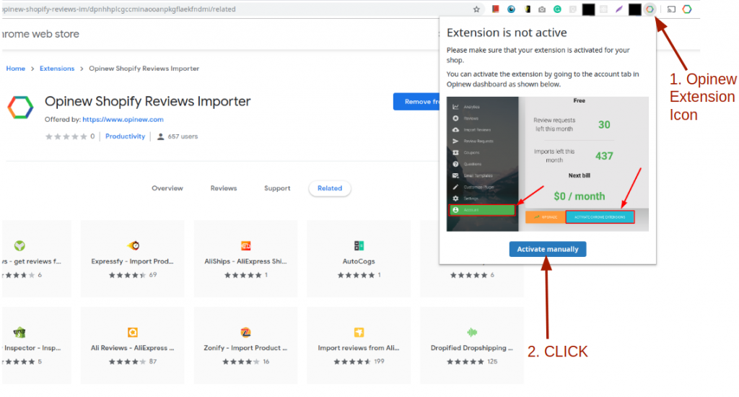Open the green Grammarly extension icon

[x=558, y=9]
